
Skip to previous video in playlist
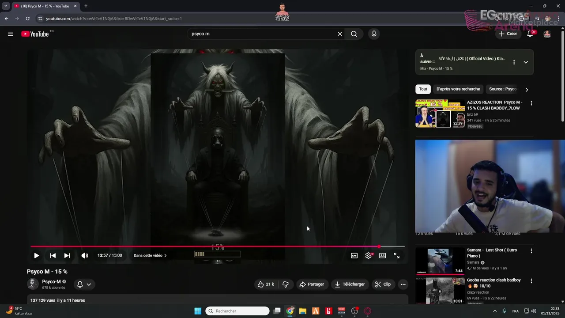53,255
